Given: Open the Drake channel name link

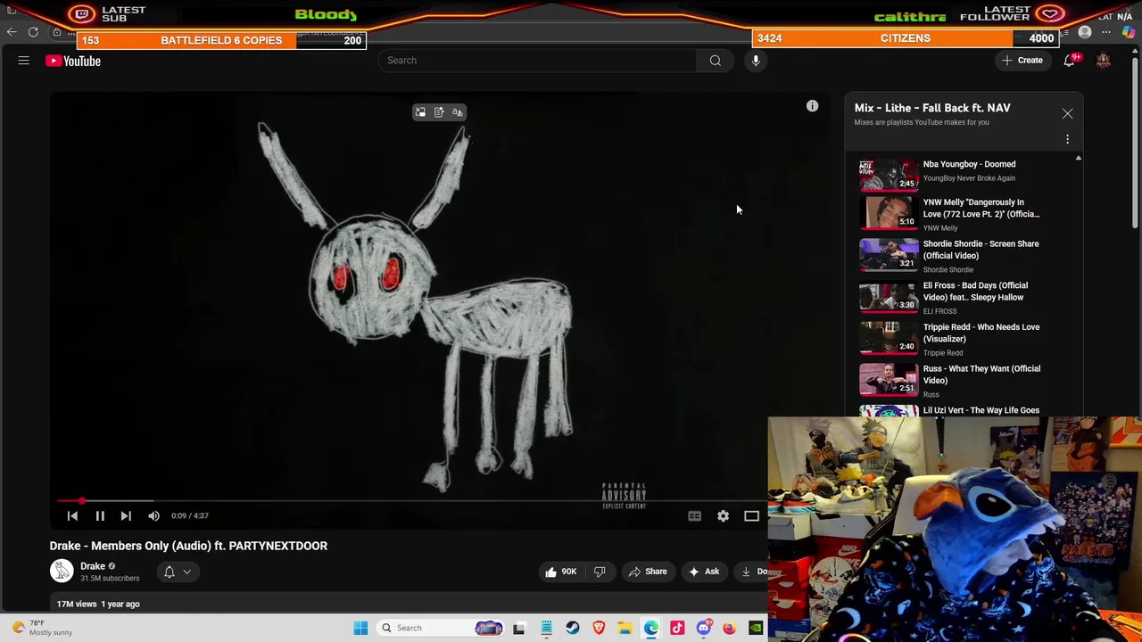Looking at the screenshot, I should pos(93,566).
